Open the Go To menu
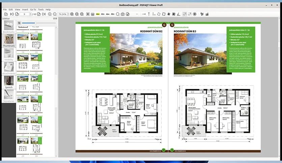 (33, 9)
